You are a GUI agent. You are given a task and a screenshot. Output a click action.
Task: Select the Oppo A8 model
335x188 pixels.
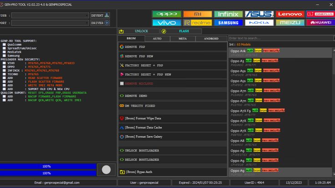[x=280, y=143]
